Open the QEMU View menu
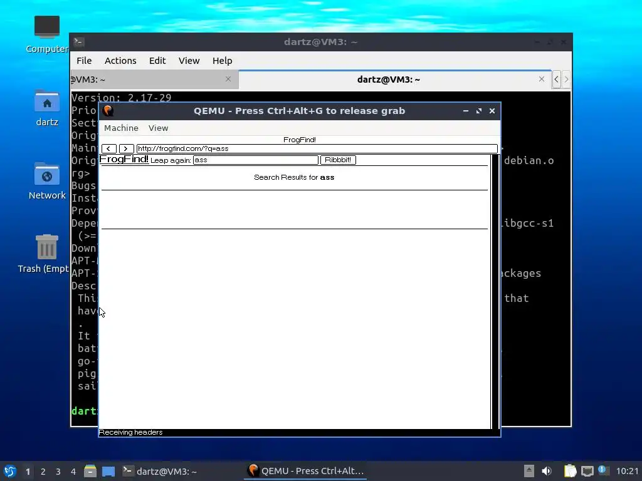 pyautogui.click(x=158, y=128)
